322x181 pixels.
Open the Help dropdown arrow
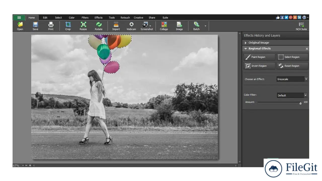tap(308, 18)
